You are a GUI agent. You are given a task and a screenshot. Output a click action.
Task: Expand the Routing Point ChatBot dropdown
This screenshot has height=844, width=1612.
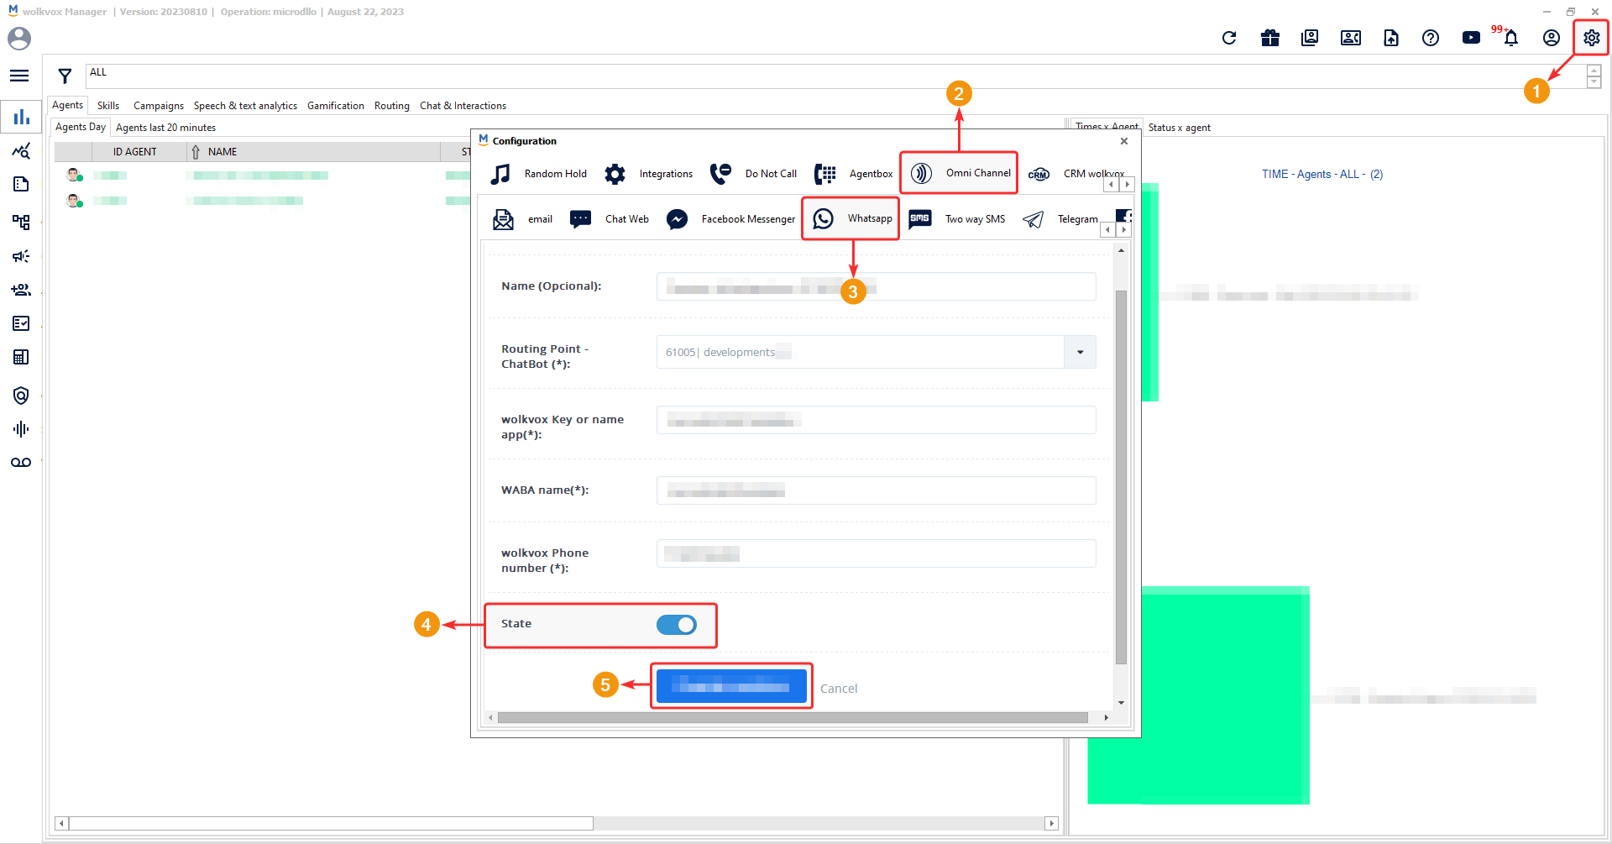(1080, 352)
